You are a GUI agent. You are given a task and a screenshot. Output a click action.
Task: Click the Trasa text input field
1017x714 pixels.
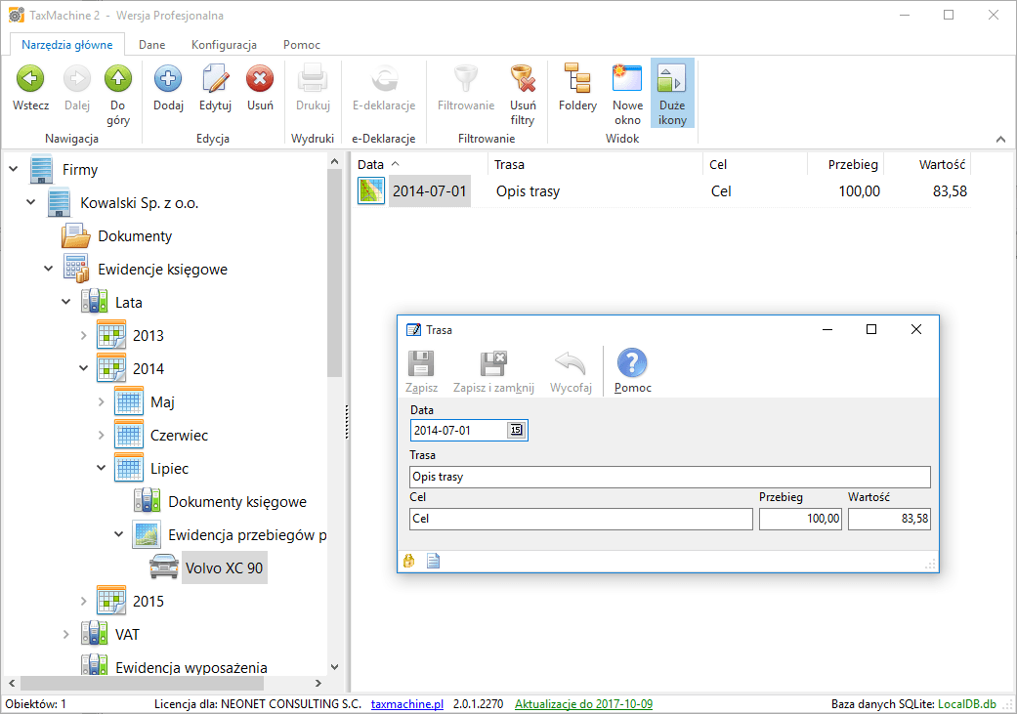pos(669,478)
